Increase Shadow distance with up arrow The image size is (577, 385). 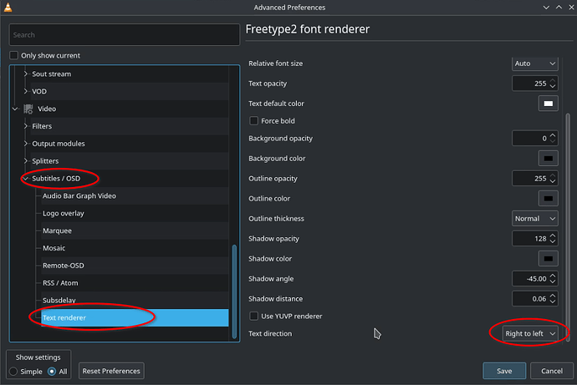(x=553, y=296)
